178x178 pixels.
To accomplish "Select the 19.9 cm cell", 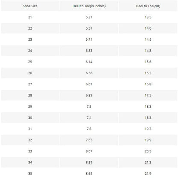I will click(x=148, y=140).
